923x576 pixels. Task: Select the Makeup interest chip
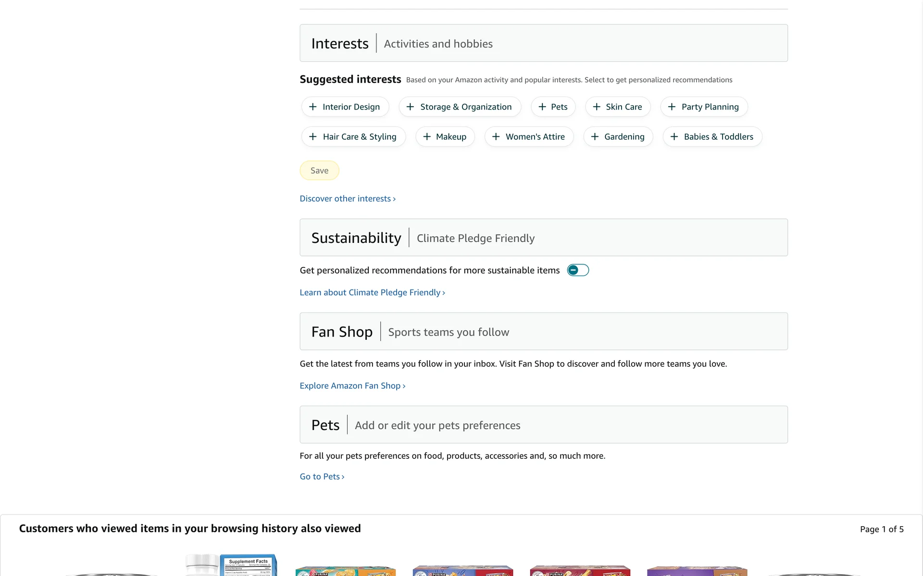(x=445, y=137)
